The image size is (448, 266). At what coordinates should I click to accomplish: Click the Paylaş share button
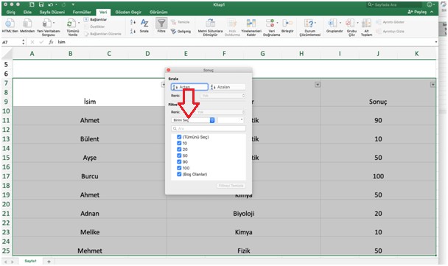pos(417,12)
